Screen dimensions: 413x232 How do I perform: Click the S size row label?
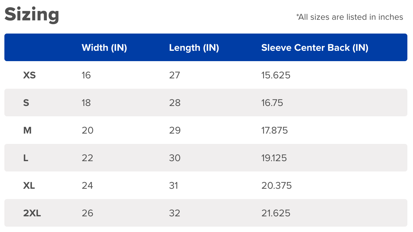[26, 103]
